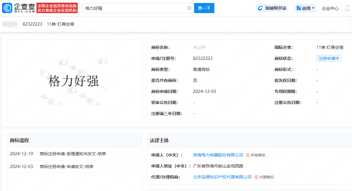The height and width of the screenshot is (191, 352).
Task: Click the 应用 grid icon
Action: (x=299, y=8)
